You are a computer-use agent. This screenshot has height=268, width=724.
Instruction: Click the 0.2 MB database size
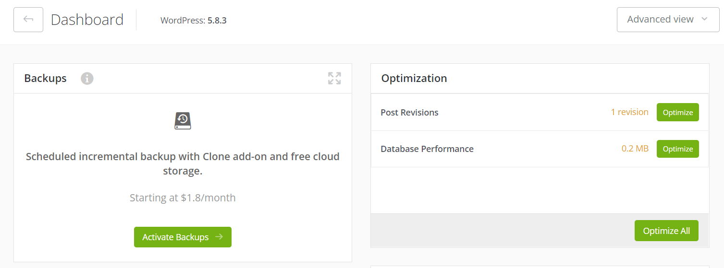tap(635, 149)
